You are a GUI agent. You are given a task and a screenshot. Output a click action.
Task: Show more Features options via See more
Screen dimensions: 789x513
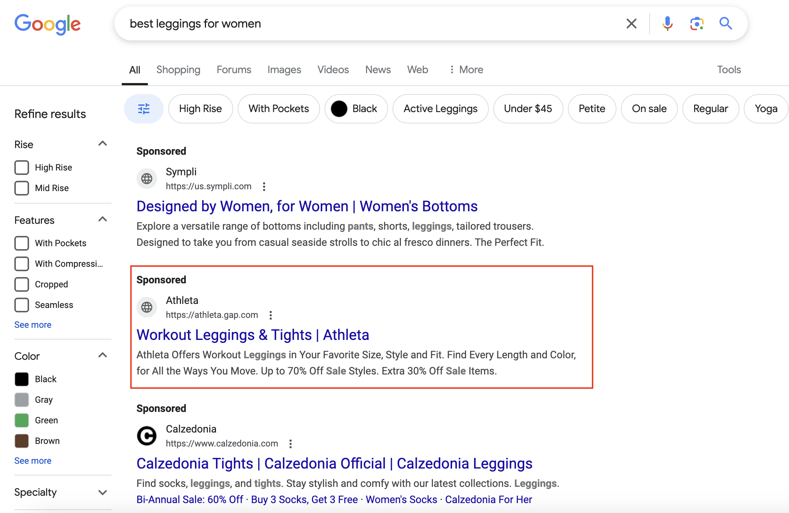pyautogui.click(x=33, y=325)
